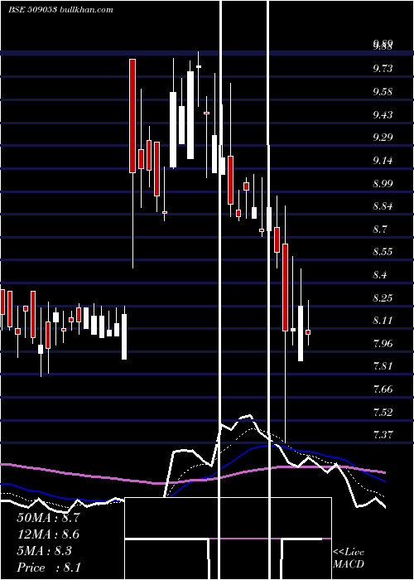Screen dimensions: 414x580
Task: Click the 12MA : 8.6 readout
Action: (48, 534)
